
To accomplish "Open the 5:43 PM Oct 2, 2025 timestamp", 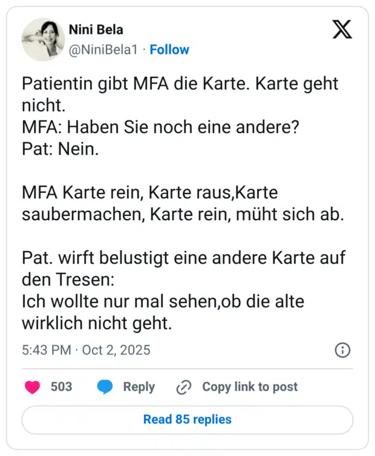I will point(86,350).
